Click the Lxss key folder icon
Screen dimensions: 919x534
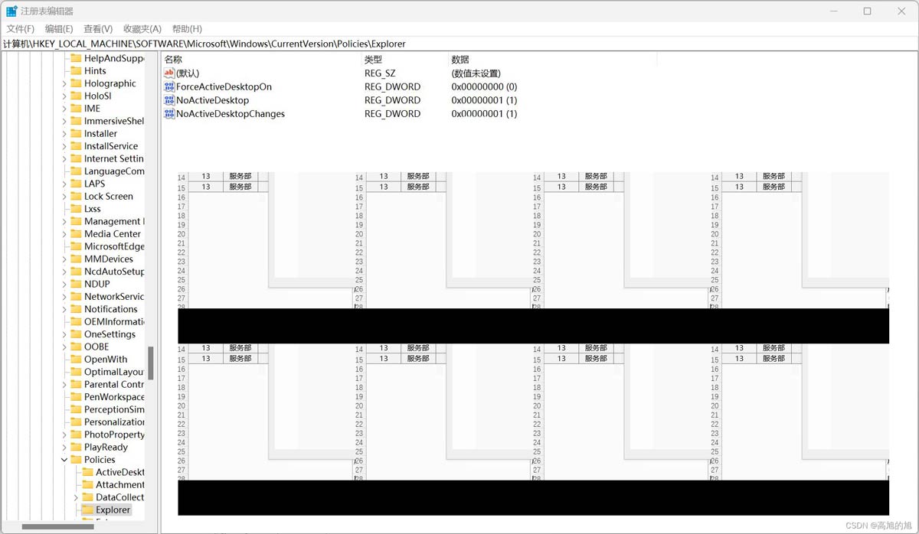(76, 209)
